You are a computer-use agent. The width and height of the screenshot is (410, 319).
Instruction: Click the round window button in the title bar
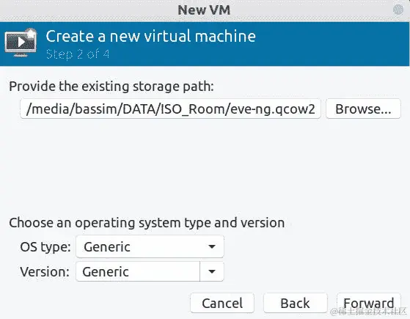pyautogui.click(x=398, y=10)
